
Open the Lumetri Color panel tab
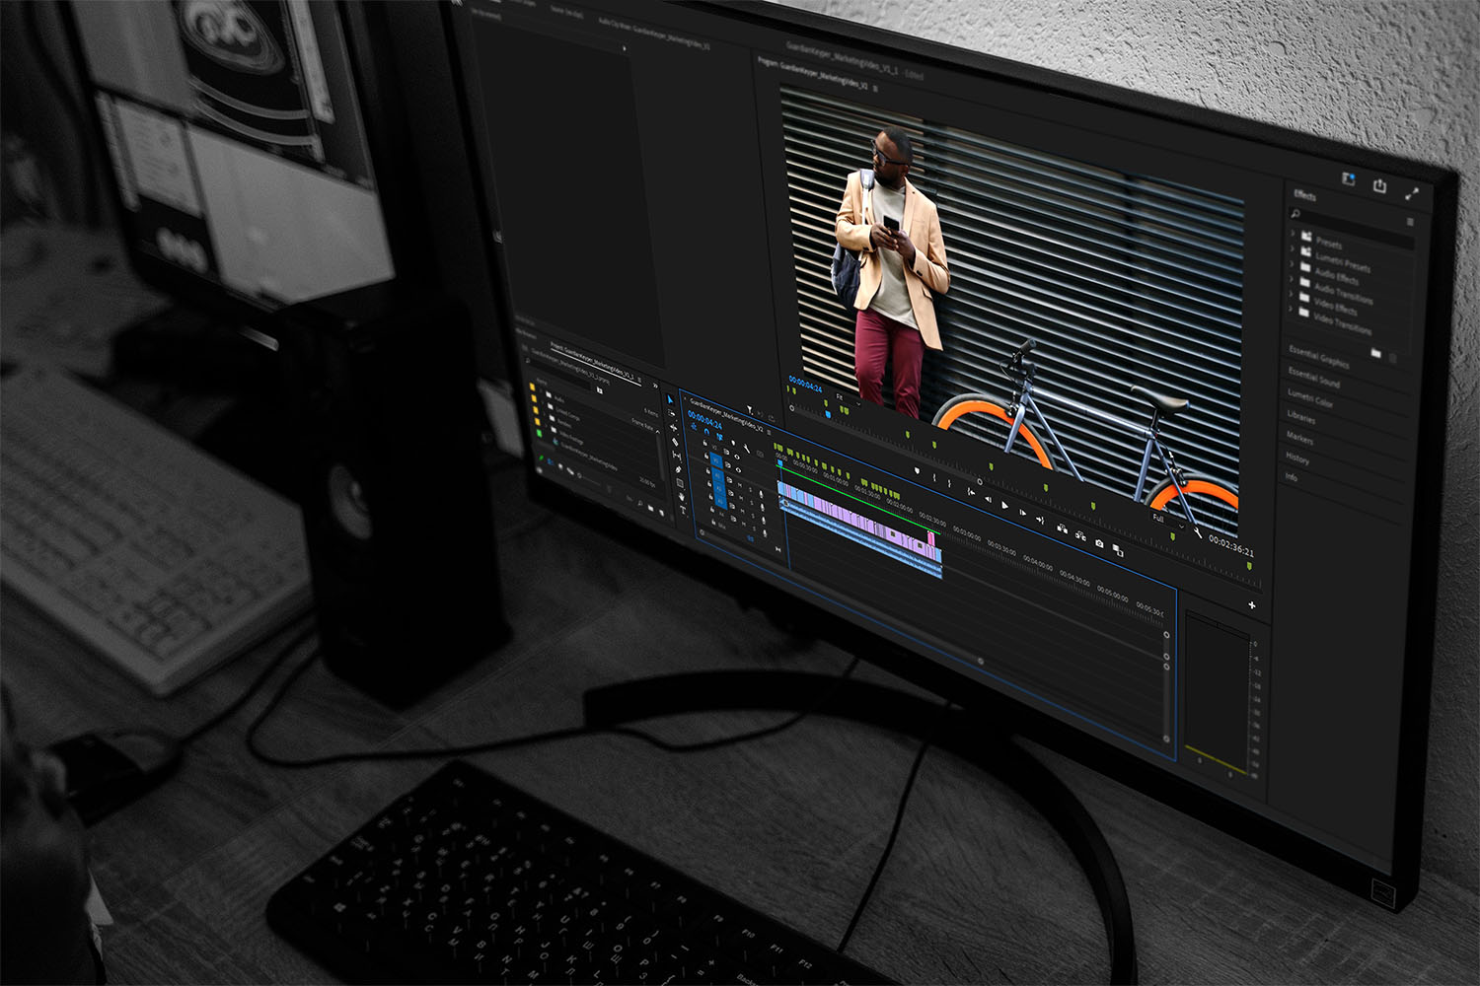click(1310, 398)
